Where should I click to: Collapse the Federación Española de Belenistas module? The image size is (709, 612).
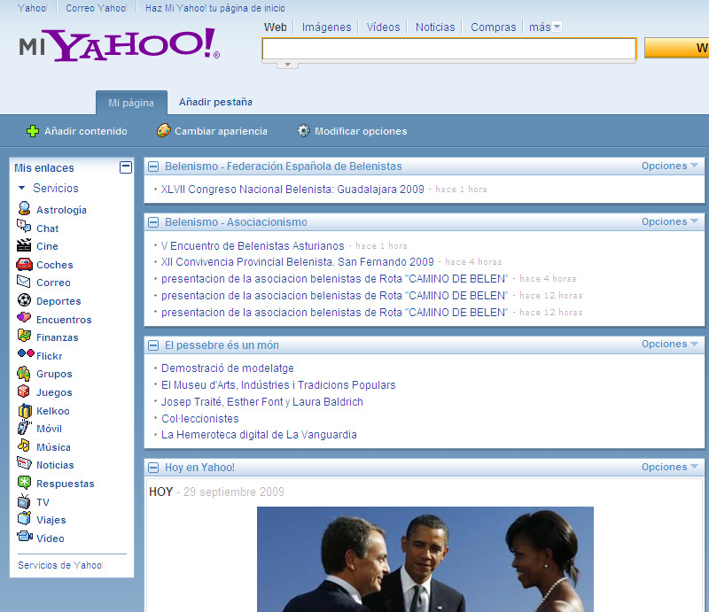click(x=153, y=167)
